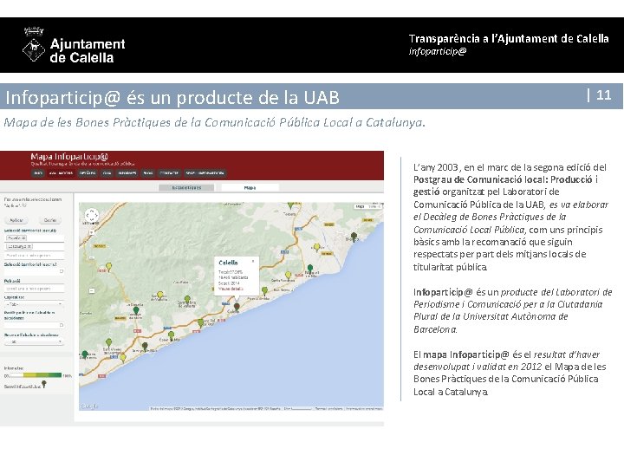Screen dimensions: 624x468
Task: Click the map type Mapa button
Action: [360, 206]
